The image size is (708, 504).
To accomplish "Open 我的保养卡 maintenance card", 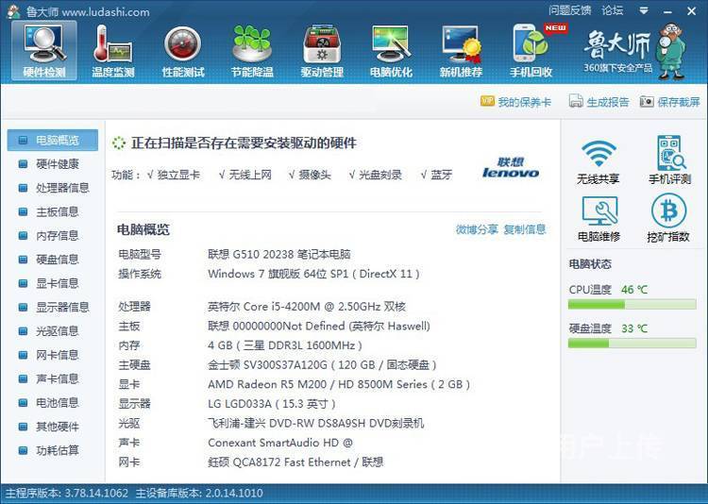I will point(524,102).
